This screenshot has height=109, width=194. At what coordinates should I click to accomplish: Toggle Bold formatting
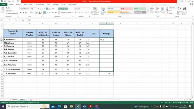coord(21,12)
